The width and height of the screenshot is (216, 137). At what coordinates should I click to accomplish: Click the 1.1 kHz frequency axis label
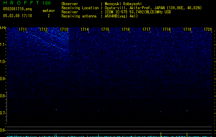pyautogui.click(x=3, y=45)
